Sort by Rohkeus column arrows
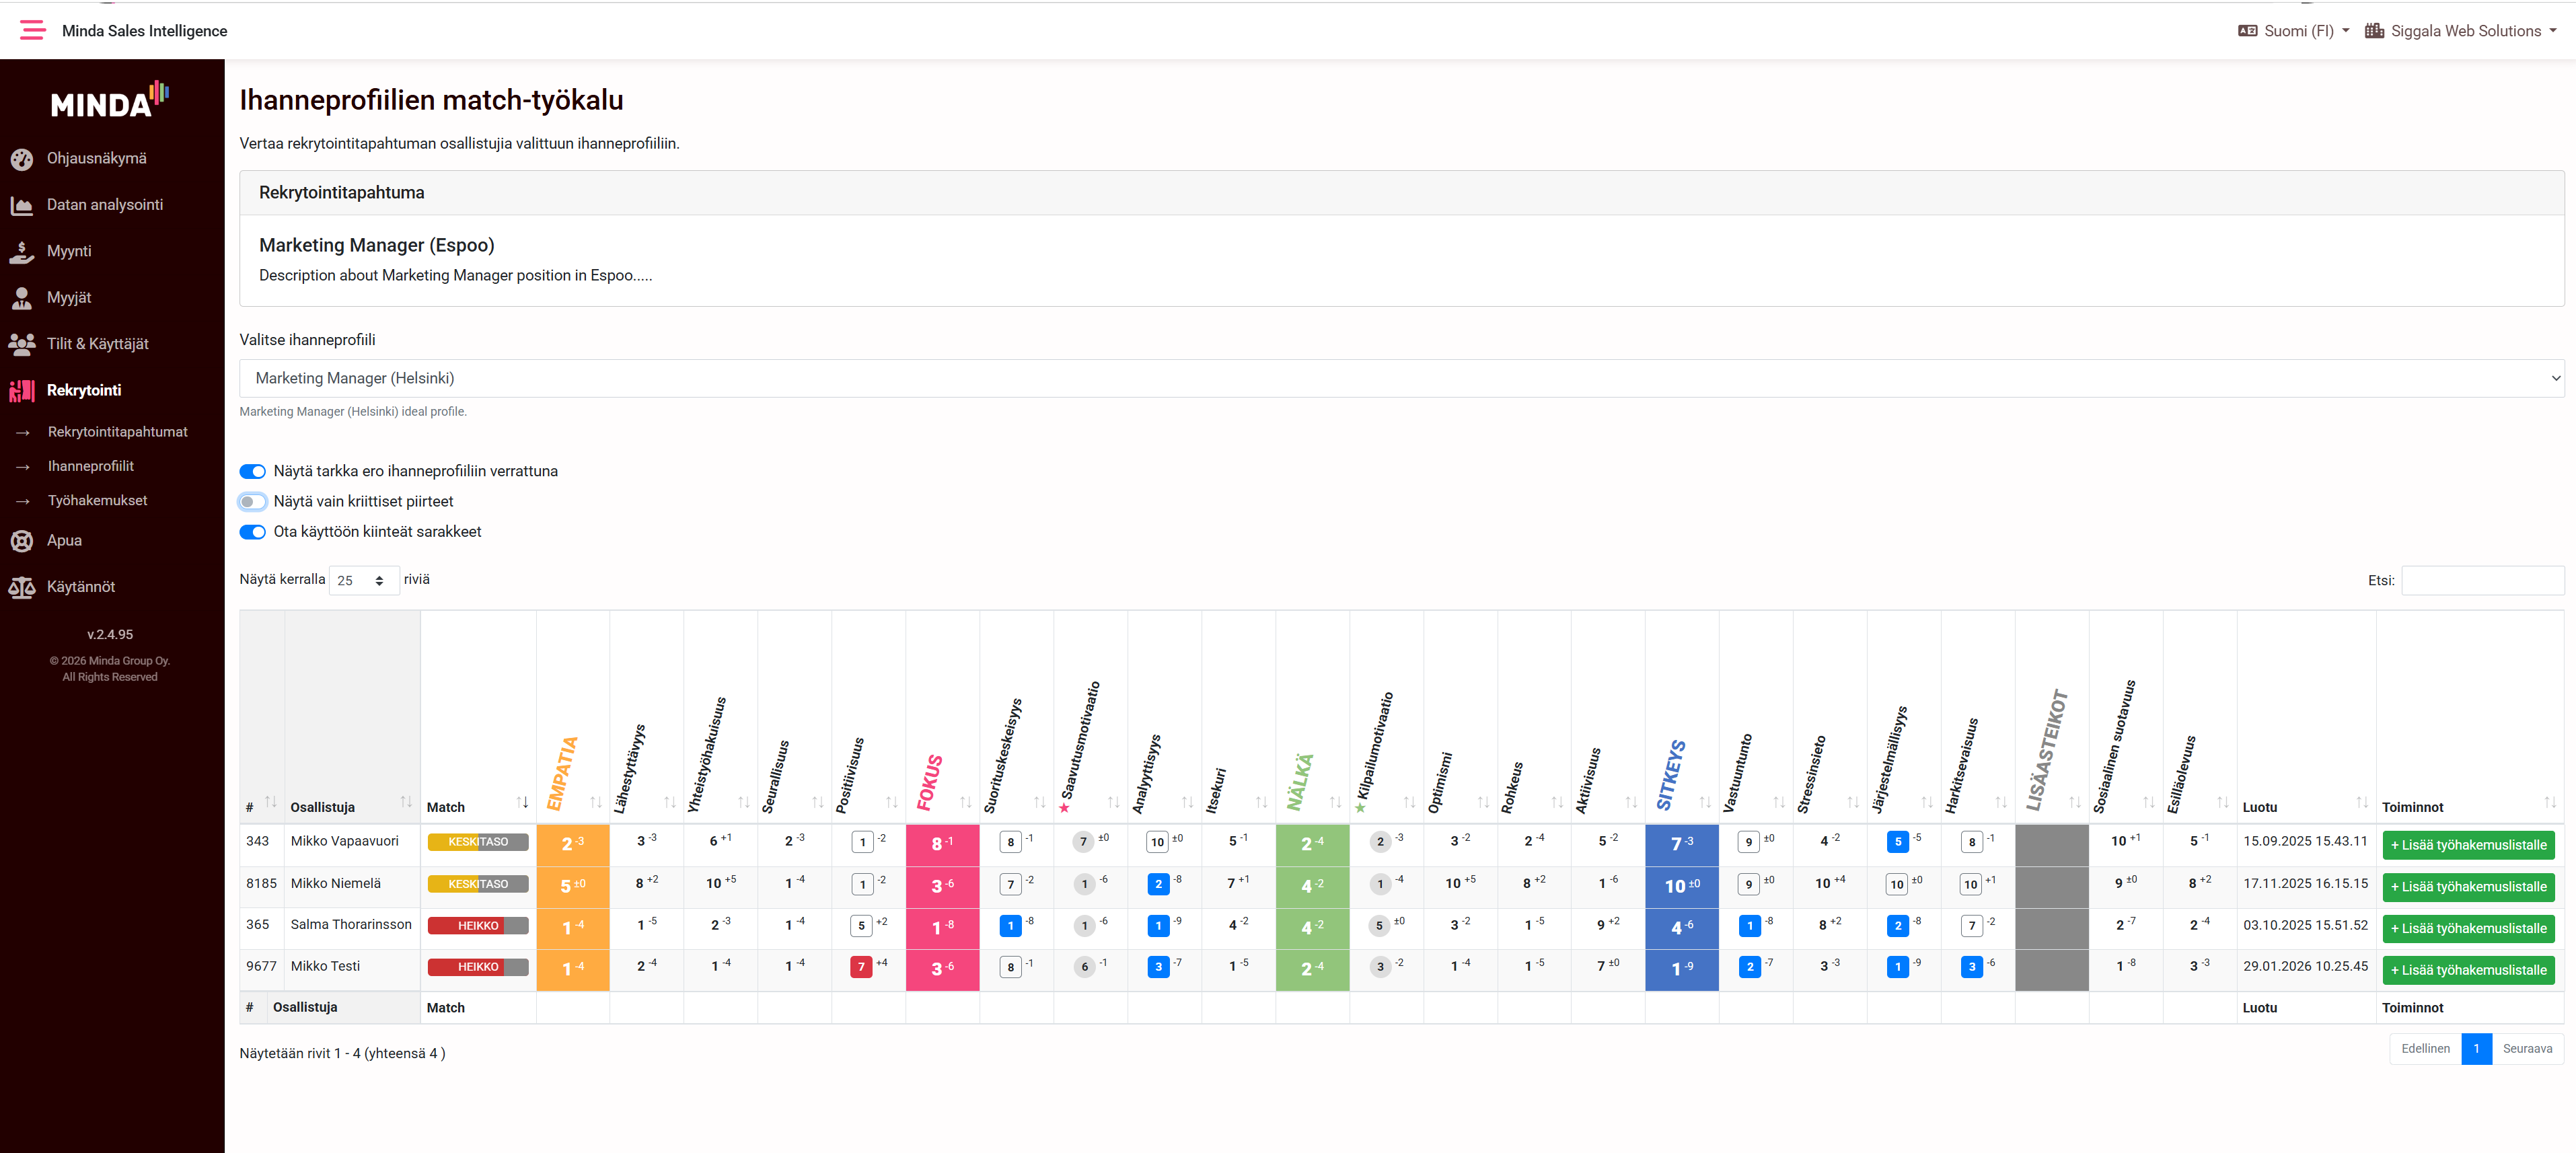 [1558, 802]
